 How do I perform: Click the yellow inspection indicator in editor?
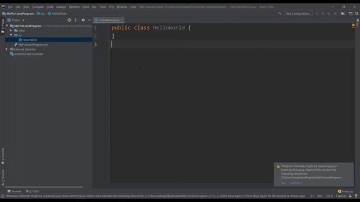tap(353, 25)
